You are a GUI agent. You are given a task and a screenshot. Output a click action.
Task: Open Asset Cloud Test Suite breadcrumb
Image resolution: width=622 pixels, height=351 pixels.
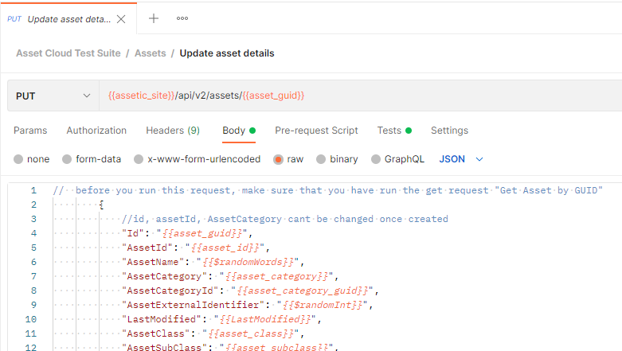point(68,53)
